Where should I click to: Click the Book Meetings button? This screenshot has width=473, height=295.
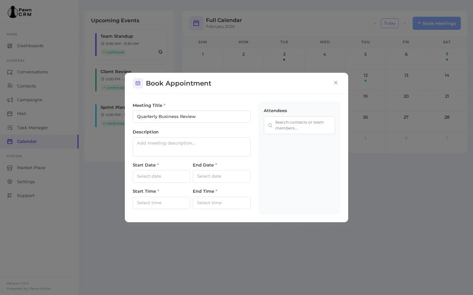437,23
